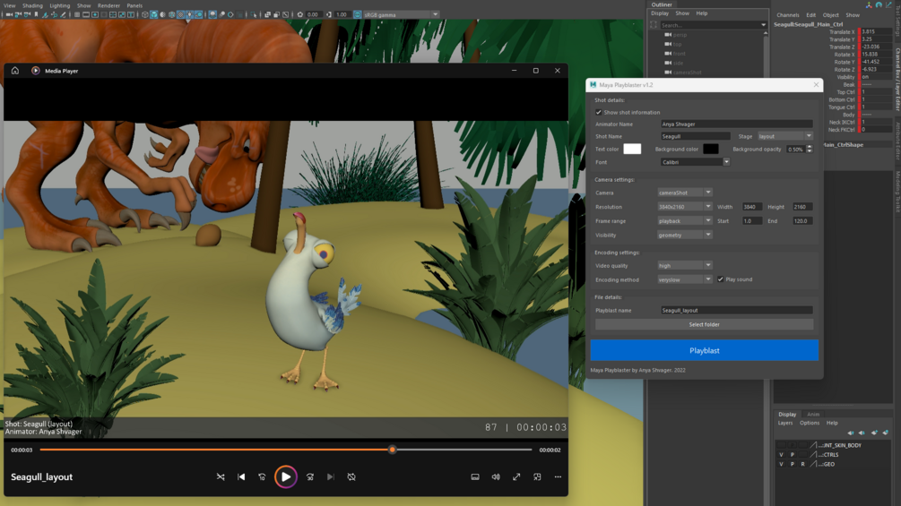Open the Video quality dropdown showing high
The width and height of the screenshot is (901, 506).
[685, 266]
